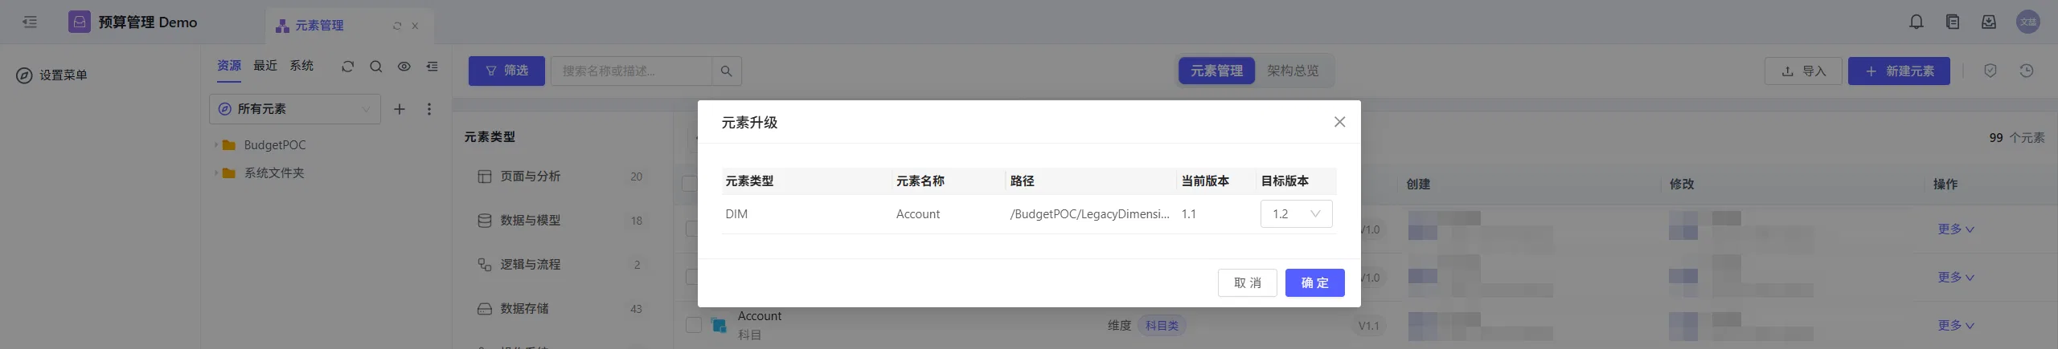This screenshot has width=2058, height=349.
Task: Click 页面与分析 layout icon
Action: 485,177
